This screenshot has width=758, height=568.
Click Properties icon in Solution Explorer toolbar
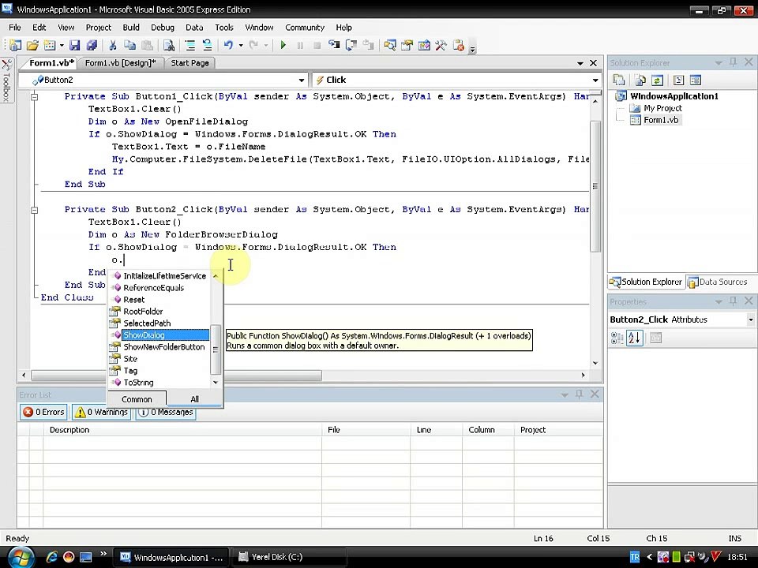[x=618, y=80]
